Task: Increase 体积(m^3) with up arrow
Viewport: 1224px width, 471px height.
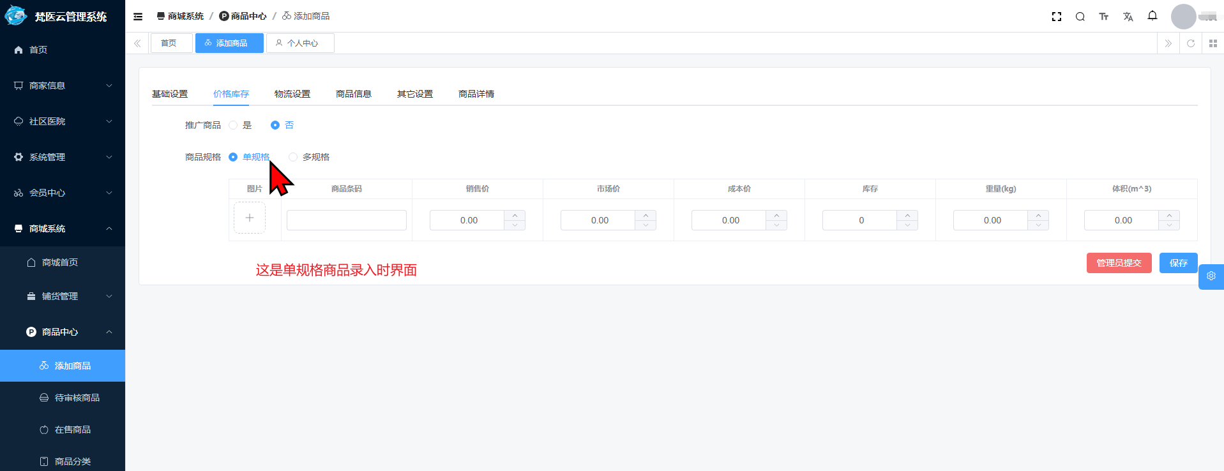Action: pyautogui.click(x=1169, y=216)
